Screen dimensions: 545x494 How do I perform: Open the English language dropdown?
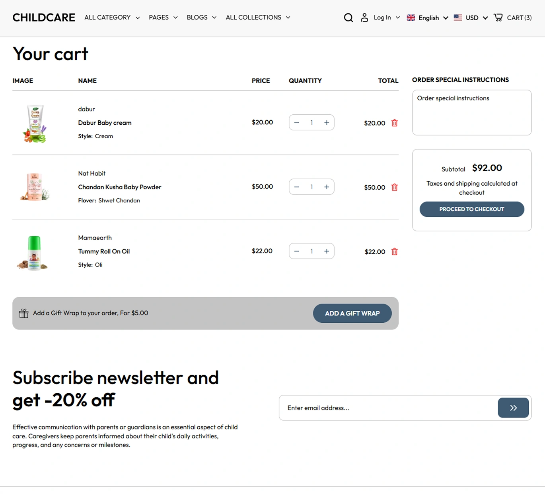click(x=433, y=18)
